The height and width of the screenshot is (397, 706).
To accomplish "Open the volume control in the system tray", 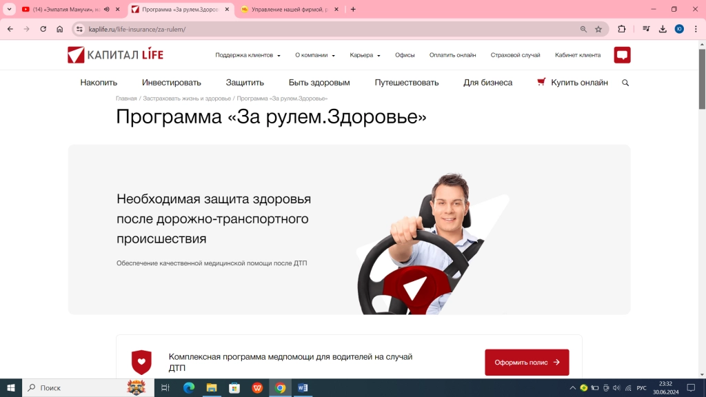I will 616,388.
